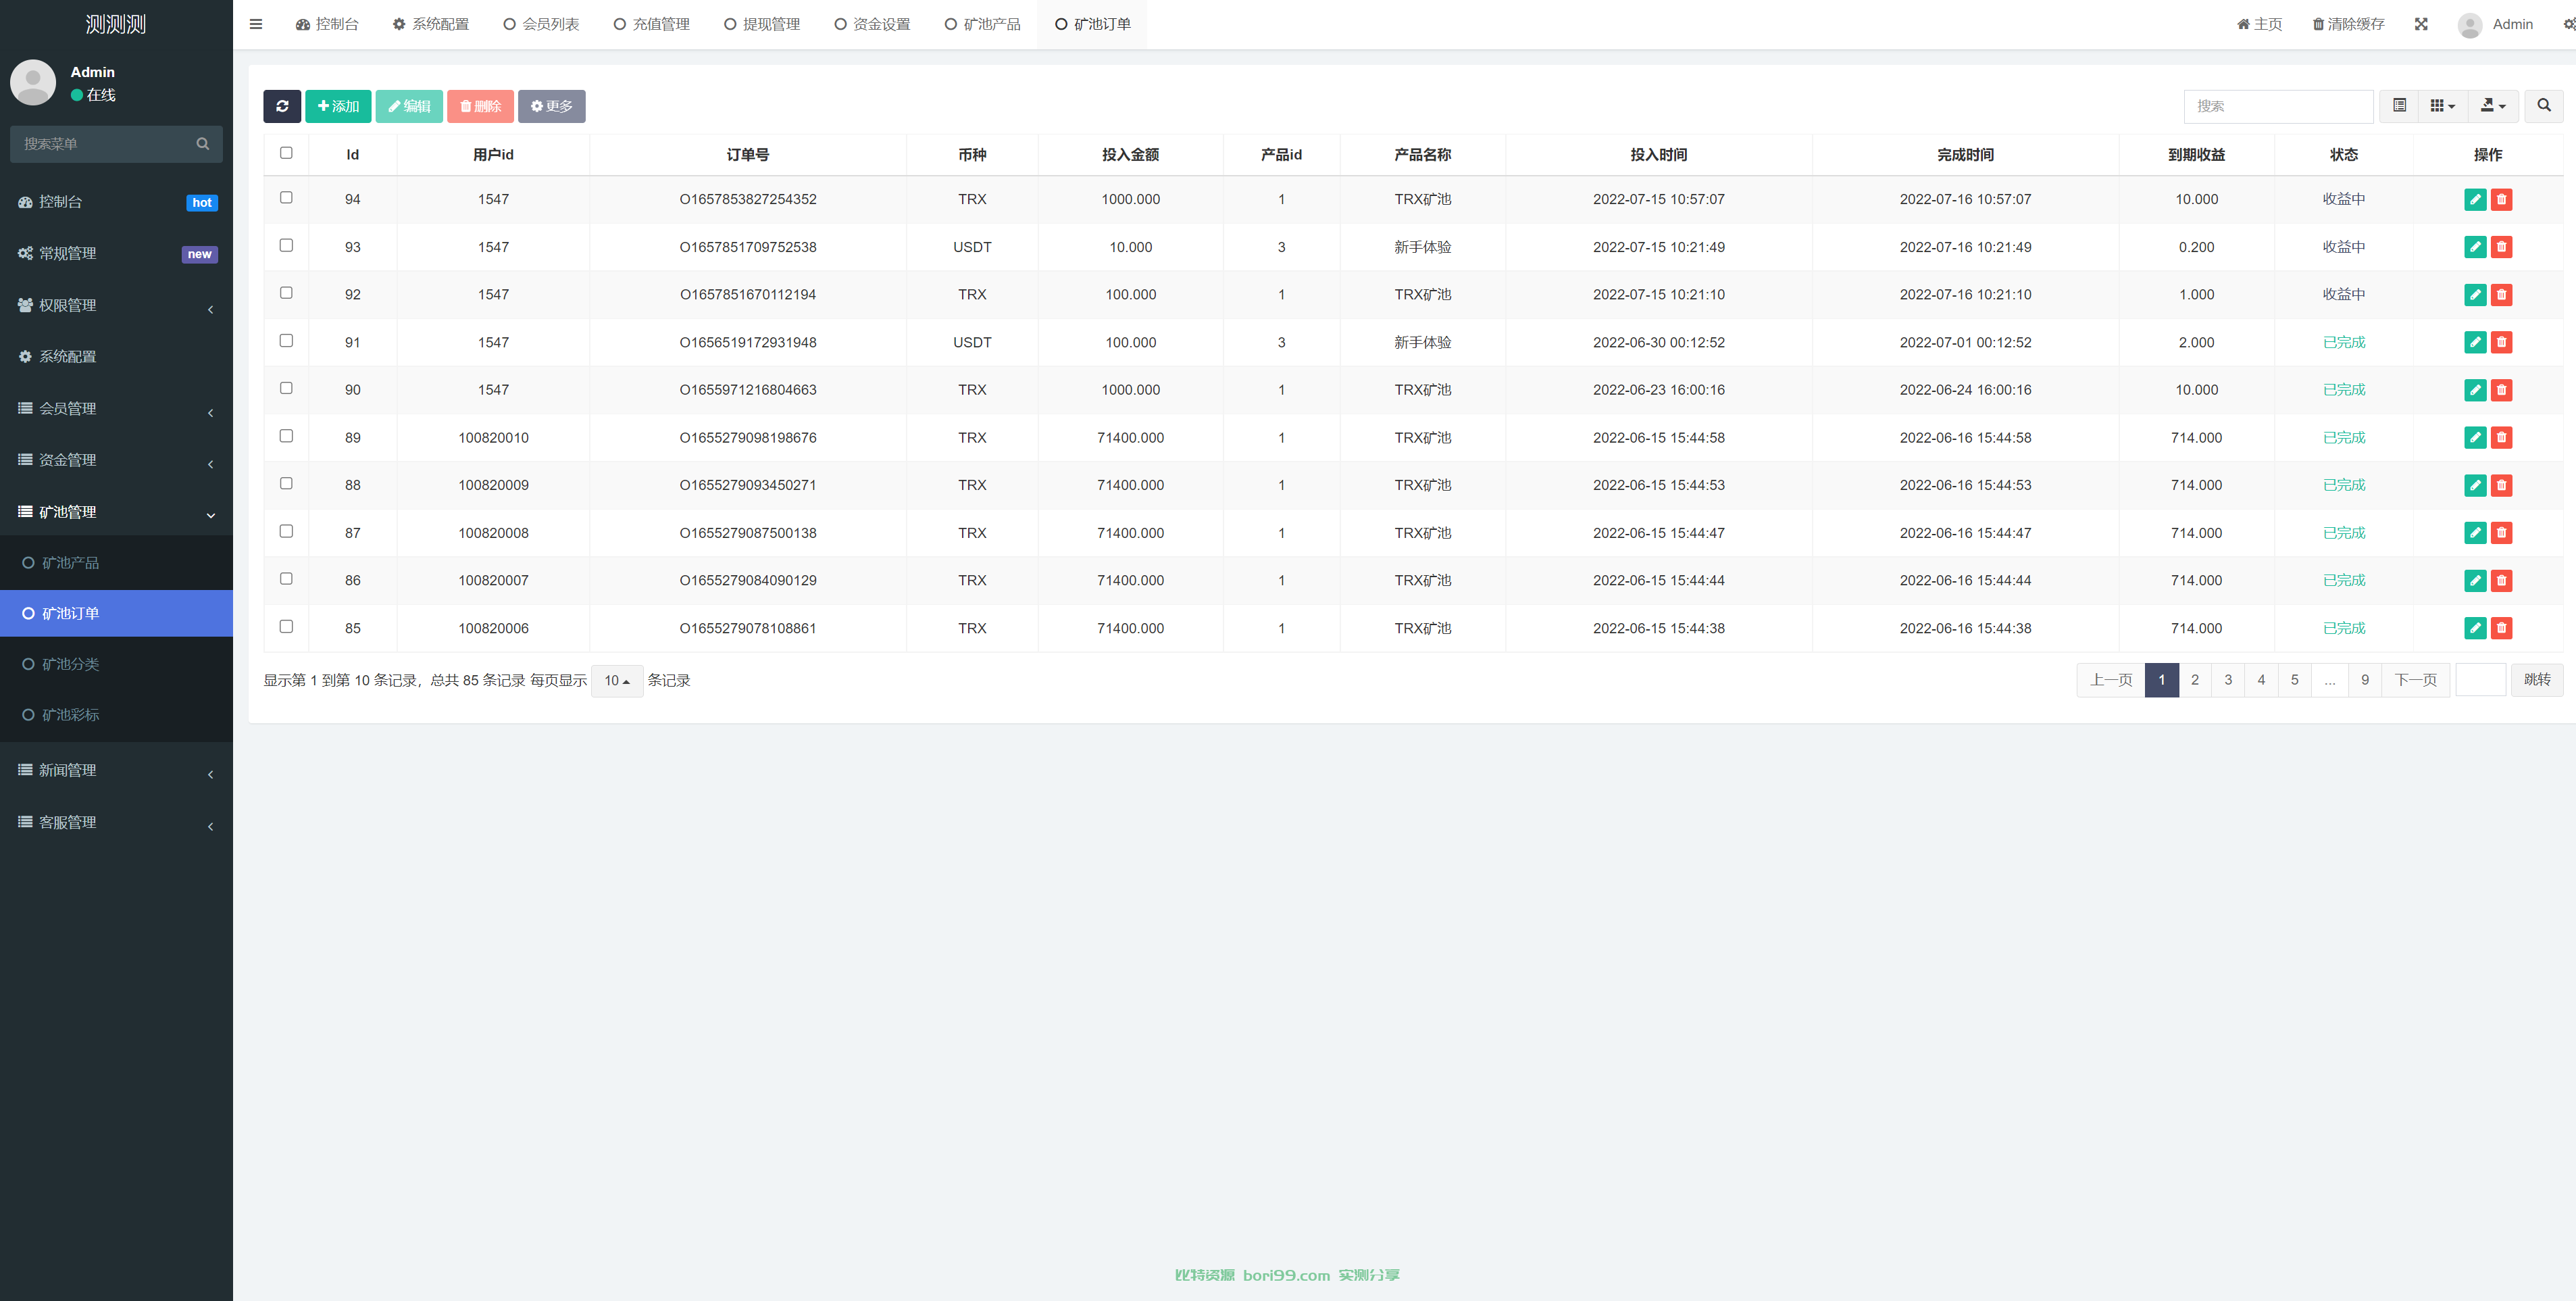Click the refresh table icon button
Viewport: 2576px width, 1301px height.
click(282, 106)
